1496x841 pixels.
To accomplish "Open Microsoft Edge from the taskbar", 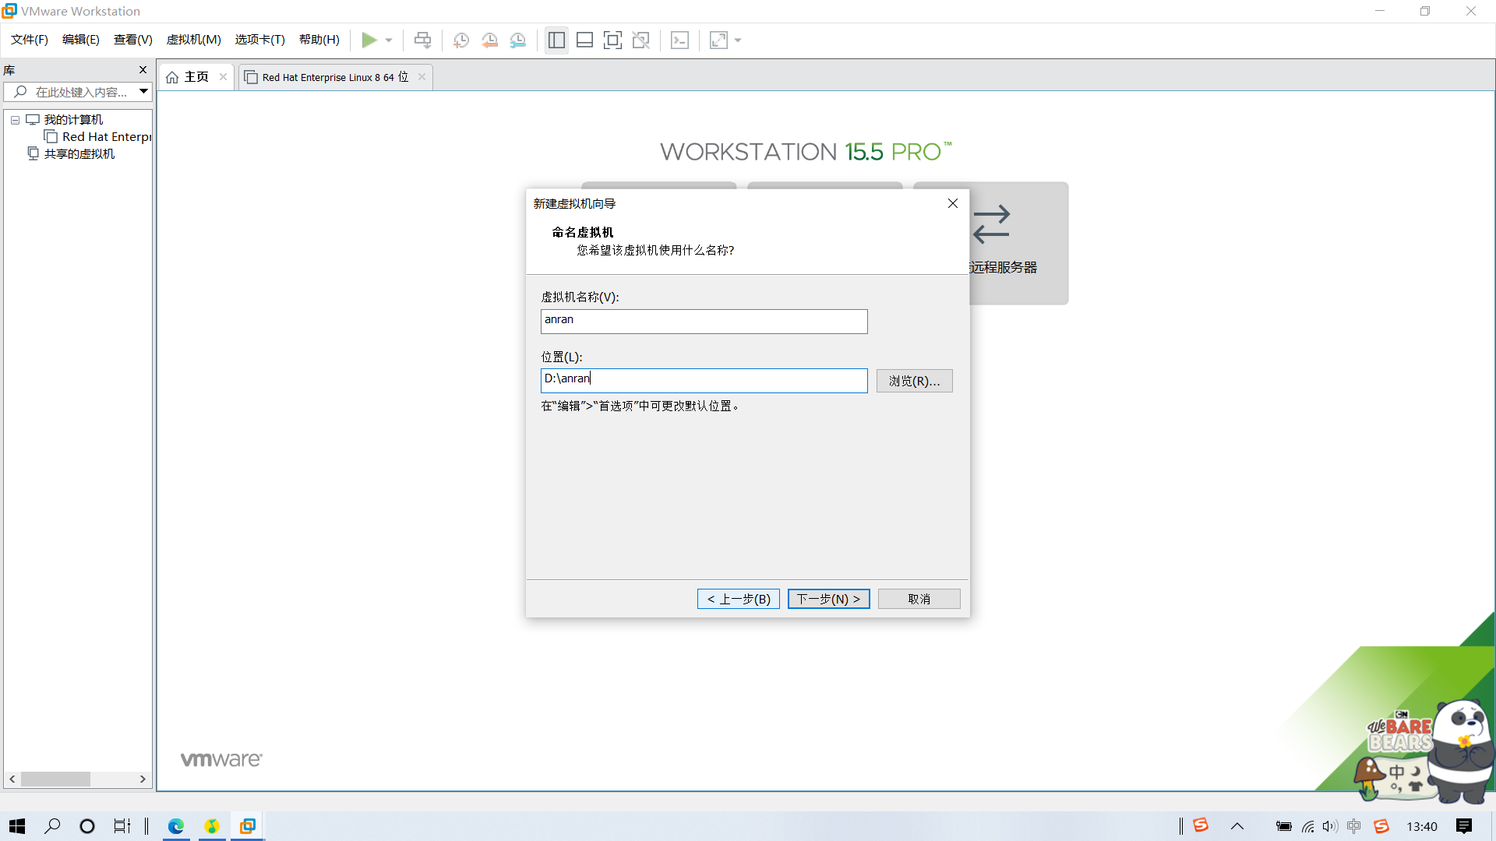I will click(x=176, y=826).
